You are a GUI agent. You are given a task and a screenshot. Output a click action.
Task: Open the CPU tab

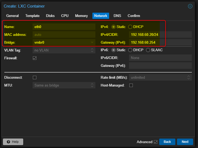coord(65,16)
